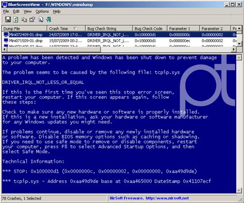The width and height of the screenshot is (244, 203).
Task: Maximize the BlueScreenView window
Action: coord(233,5)
